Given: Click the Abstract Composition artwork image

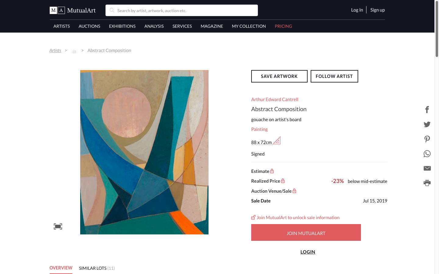Looking at the screenshot, I should click(144, 152).
